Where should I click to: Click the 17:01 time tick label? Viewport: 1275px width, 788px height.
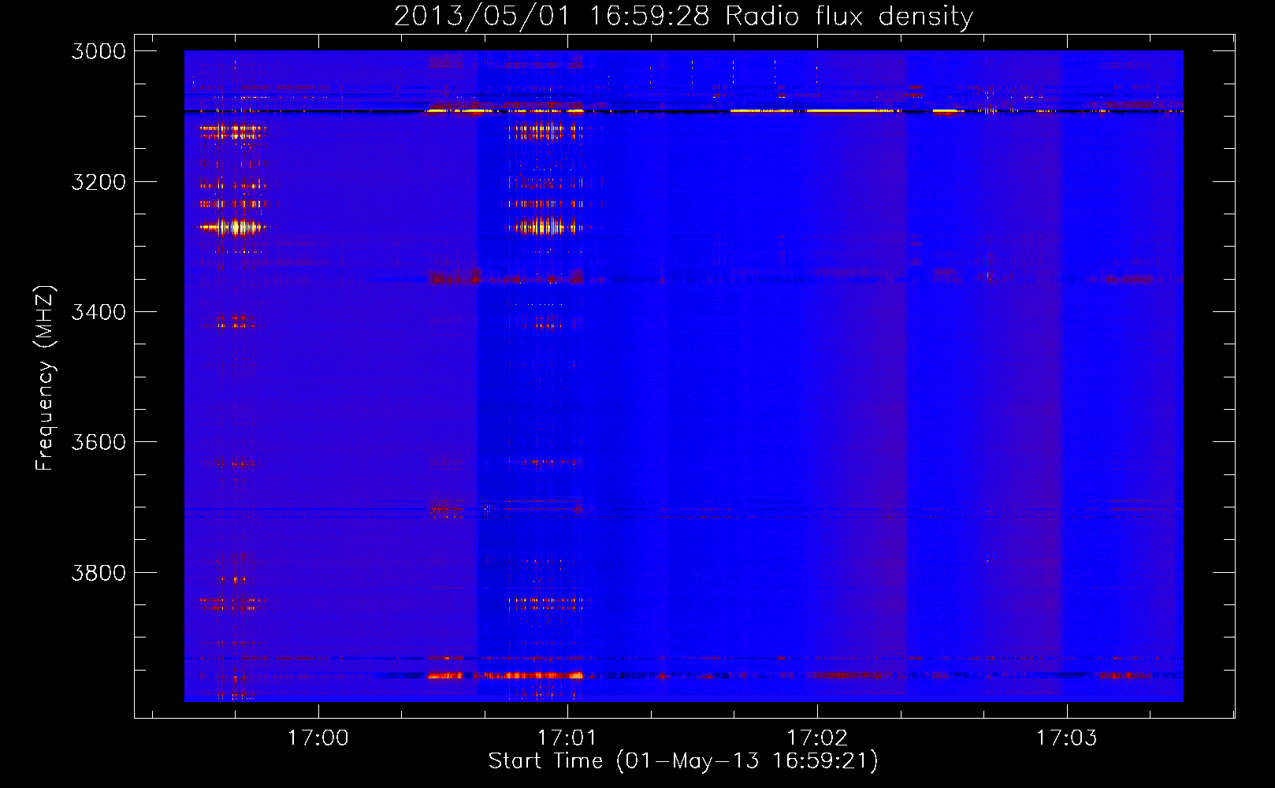(x=567, y=738)
